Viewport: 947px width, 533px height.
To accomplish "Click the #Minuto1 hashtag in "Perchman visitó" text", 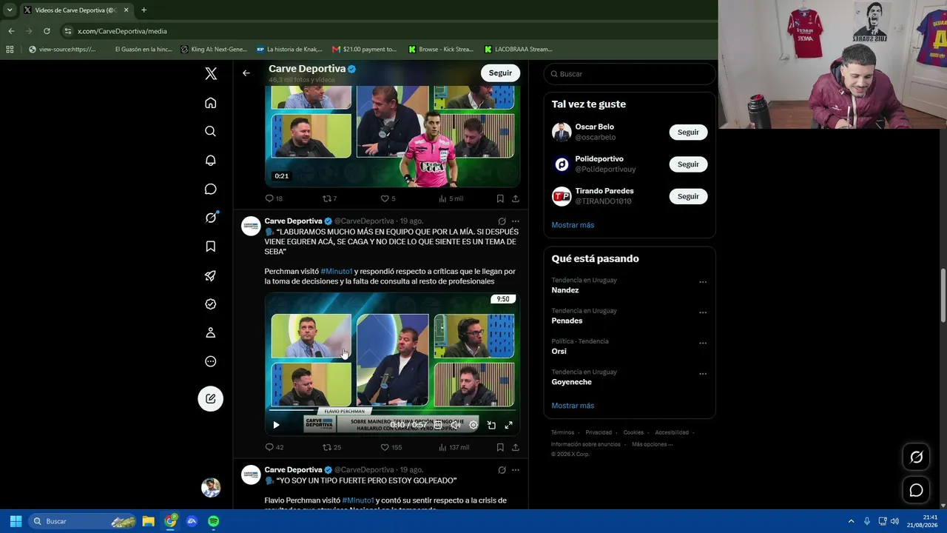I will point(337,272).
